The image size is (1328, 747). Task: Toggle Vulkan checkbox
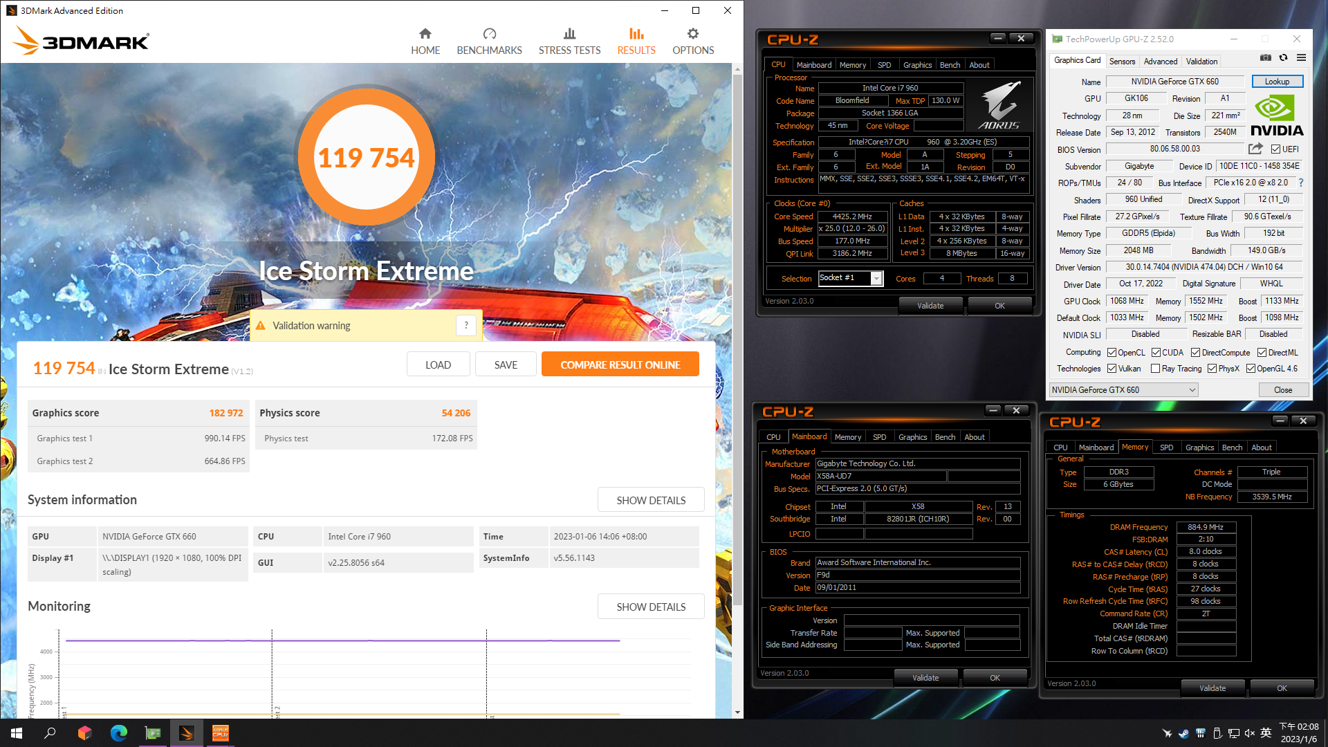point(1112,369)
